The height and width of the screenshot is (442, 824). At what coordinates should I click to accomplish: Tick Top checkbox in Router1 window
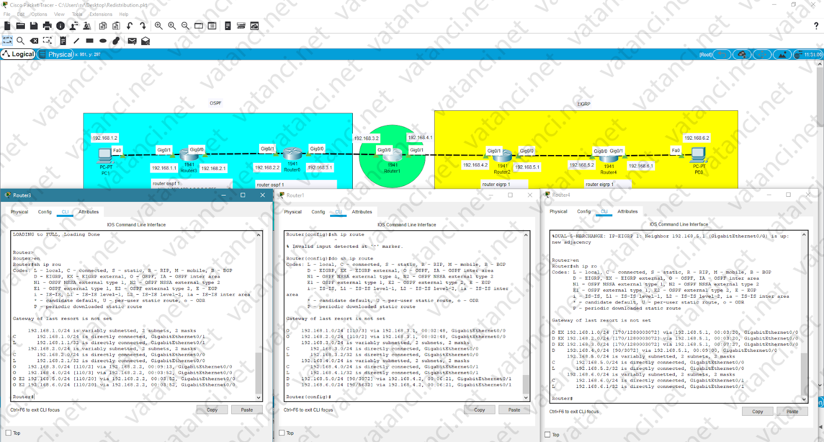pyautogui.click(x=282, y=433)
